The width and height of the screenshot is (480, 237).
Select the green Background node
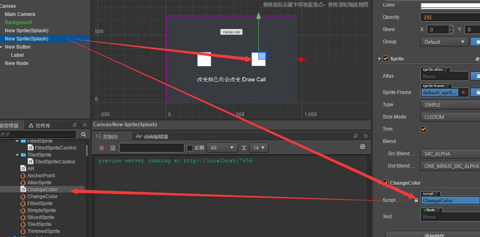click(x=18, y=22)
